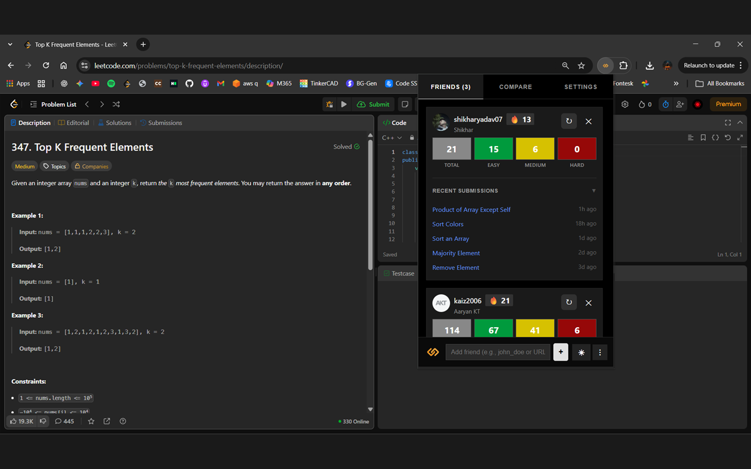Refresh shikharyadav07's stats with the reload icon
The height and width of the screenshot is (469, 751).
(x=569, y=121)
